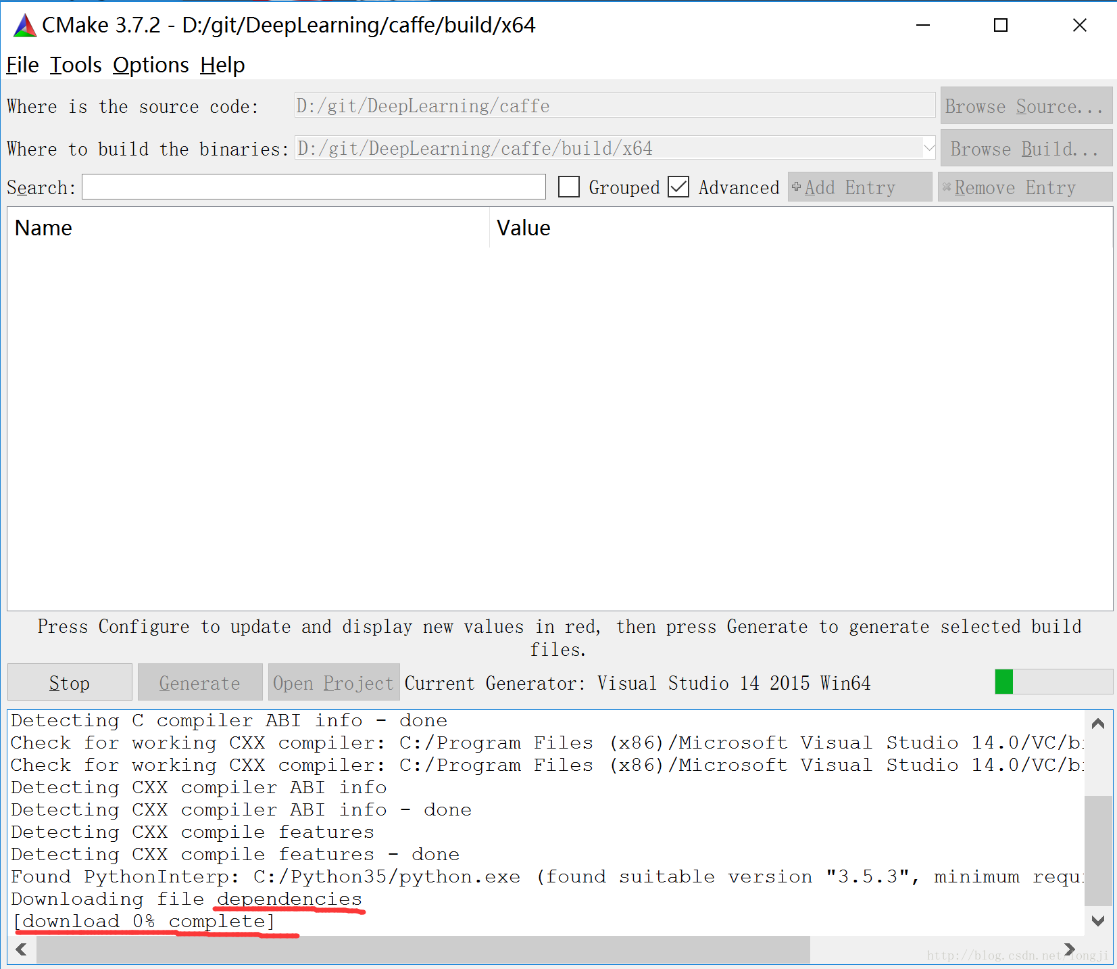Minimize the CMake window
The width and height of the screenshot is (1117, 969).
click(923, 26)
